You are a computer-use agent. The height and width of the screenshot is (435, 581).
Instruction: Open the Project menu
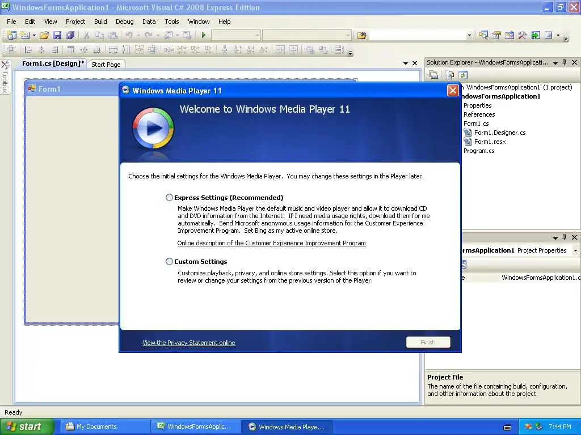[x=75, y=22]
